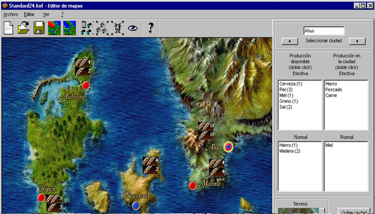Select the Ahus city marker on the map
Image resolution: width=375 pixels, height=214 pixels.
[229, 147]
